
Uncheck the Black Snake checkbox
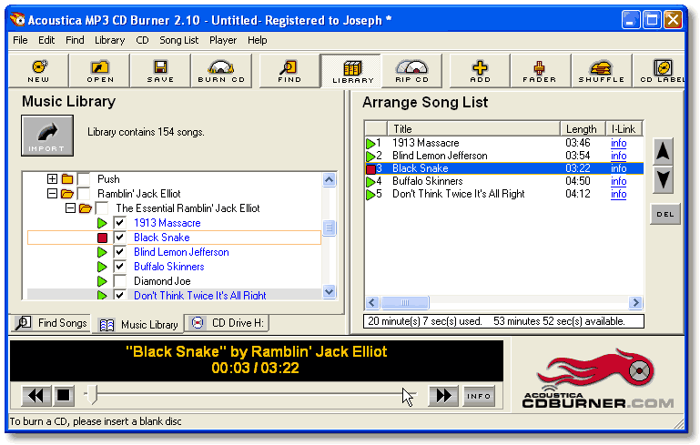tap(119, 238)
